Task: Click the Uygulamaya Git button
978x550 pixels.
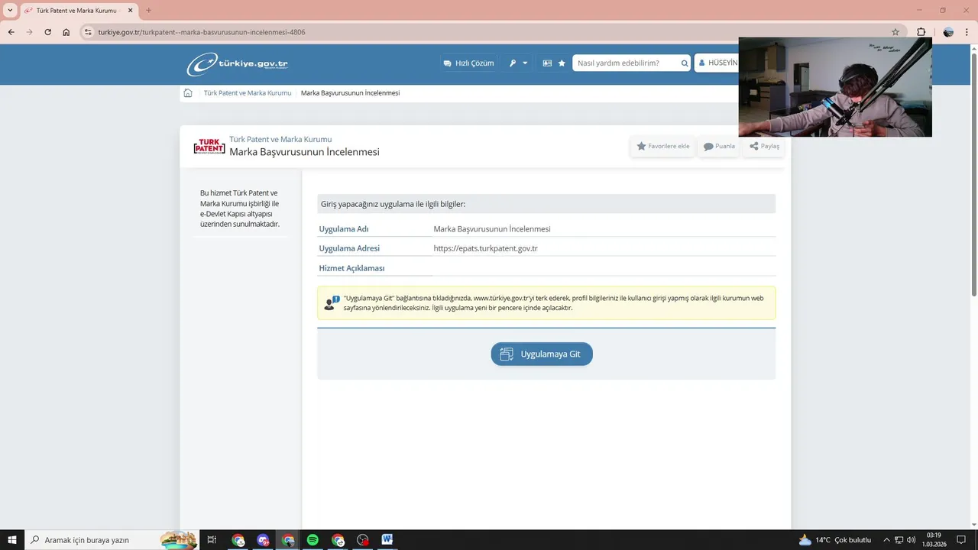Action: (x=542, y=354)
